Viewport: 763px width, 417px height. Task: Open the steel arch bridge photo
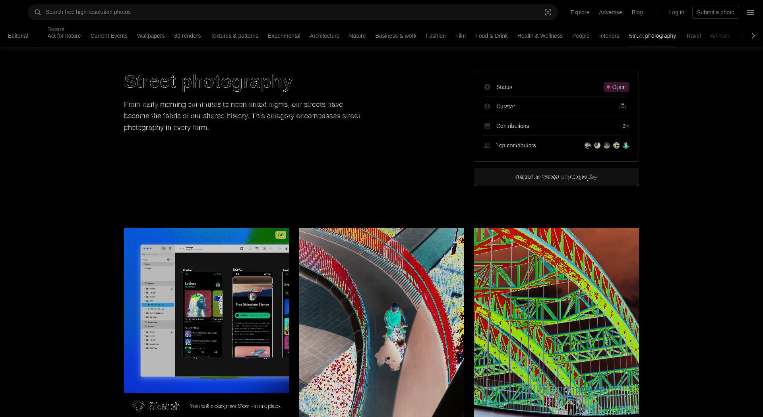[556, 322]
